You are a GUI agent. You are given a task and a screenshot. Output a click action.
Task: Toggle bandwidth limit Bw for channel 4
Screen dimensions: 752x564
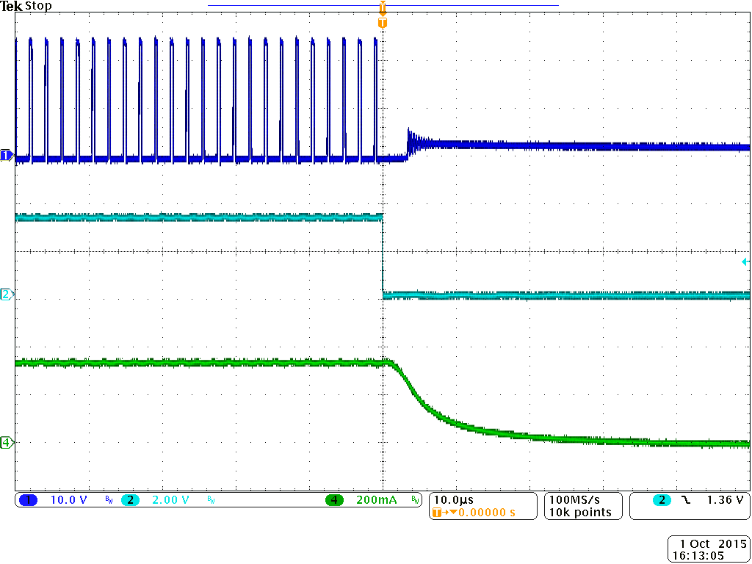point(416,499)
